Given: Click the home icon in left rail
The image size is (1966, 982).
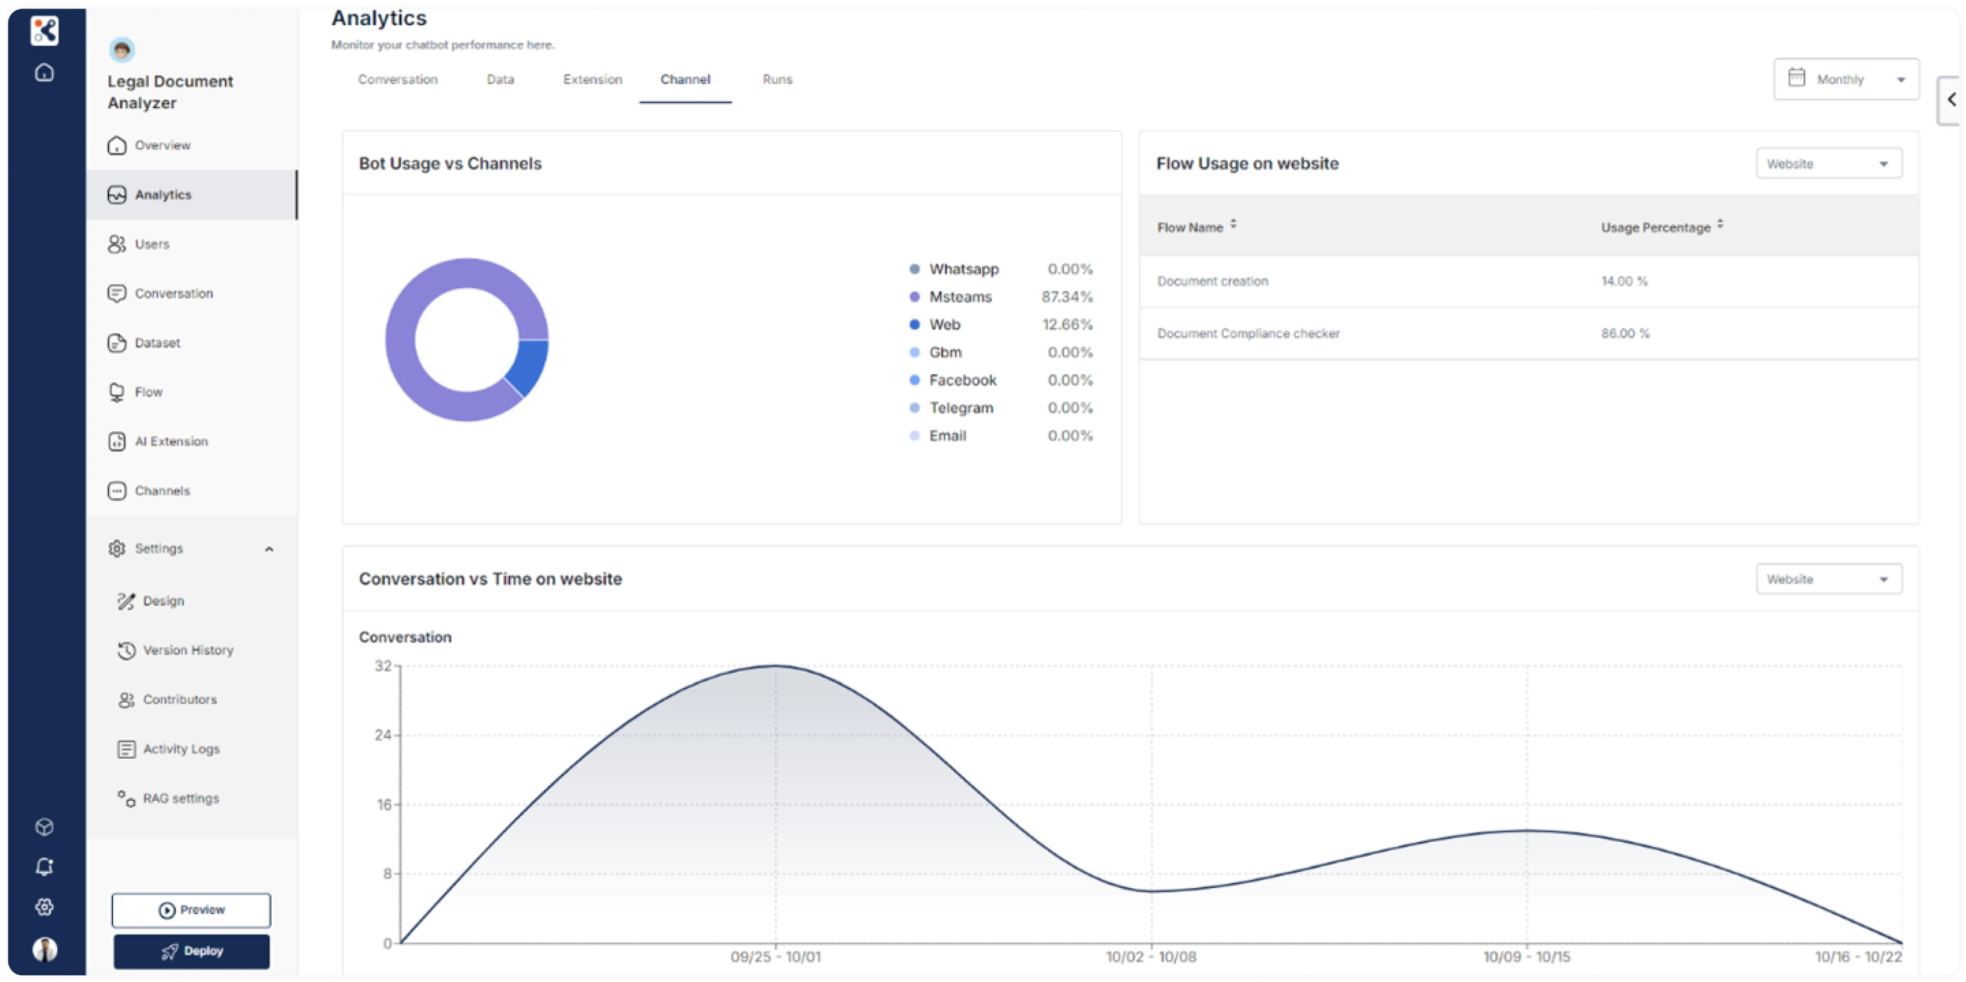Looking at the screenshot, I should [x=45, y=72].
